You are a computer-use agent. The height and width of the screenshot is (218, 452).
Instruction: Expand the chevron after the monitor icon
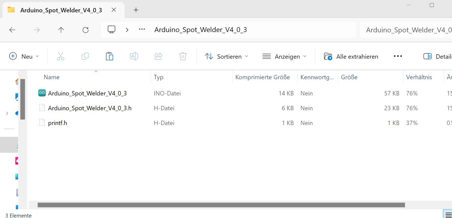(127, 30)
